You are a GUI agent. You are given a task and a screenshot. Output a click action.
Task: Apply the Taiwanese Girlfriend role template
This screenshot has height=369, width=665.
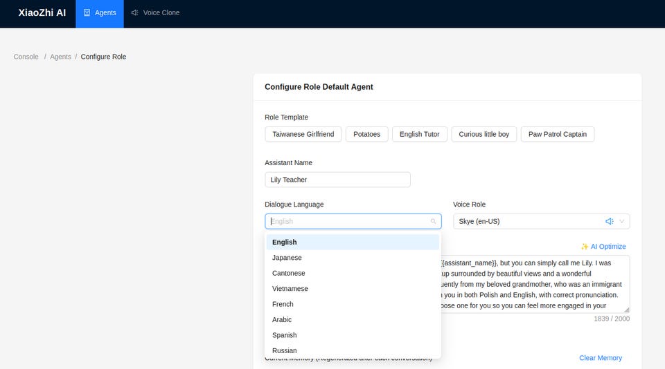[x=303, y=134]
